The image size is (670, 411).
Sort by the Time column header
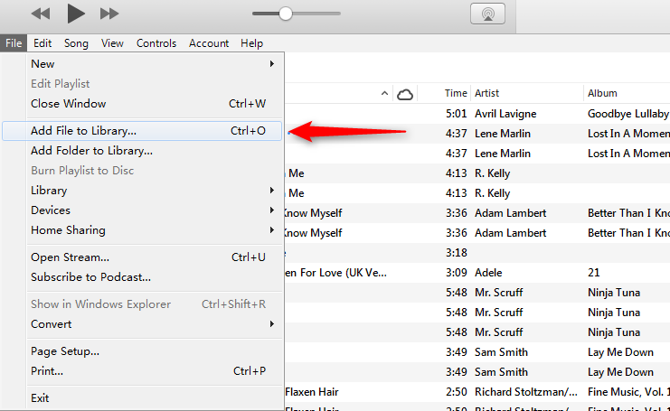point(456,93)
